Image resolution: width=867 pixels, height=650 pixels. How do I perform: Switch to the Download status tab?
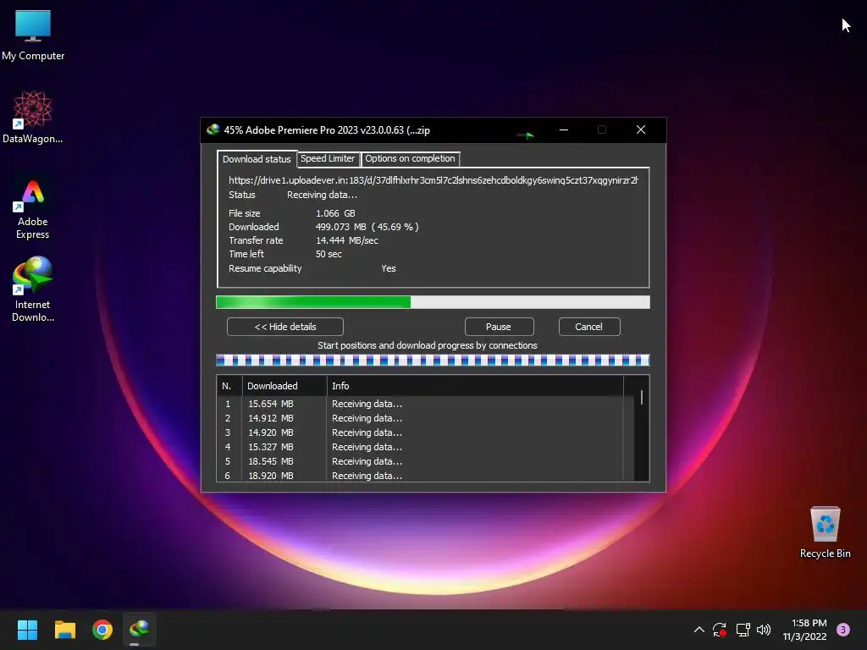(x=257, y=159)
